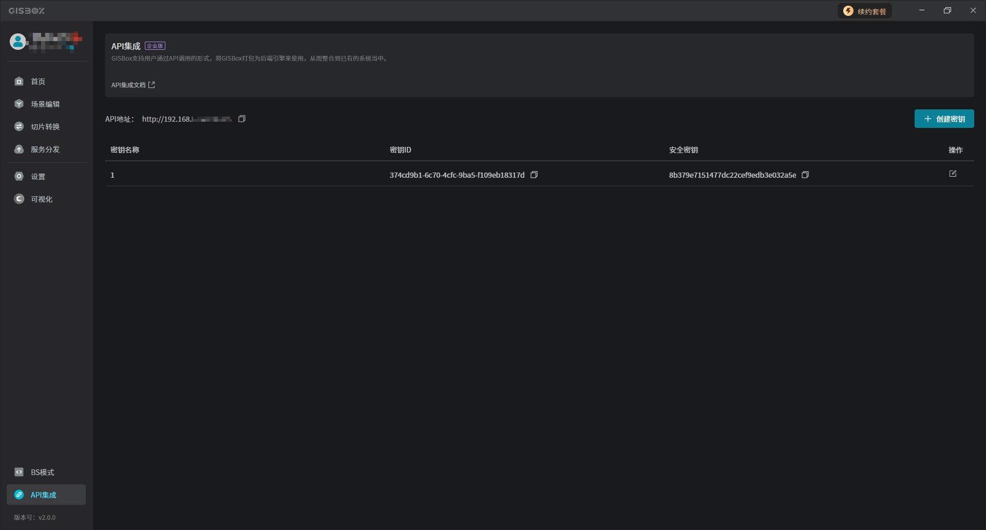Image resolution: width=986 pixels, height=530 pixels.
Task: Click 续约套餐 renew plan button
Action: pyautogui.click(x=865, y=11)
